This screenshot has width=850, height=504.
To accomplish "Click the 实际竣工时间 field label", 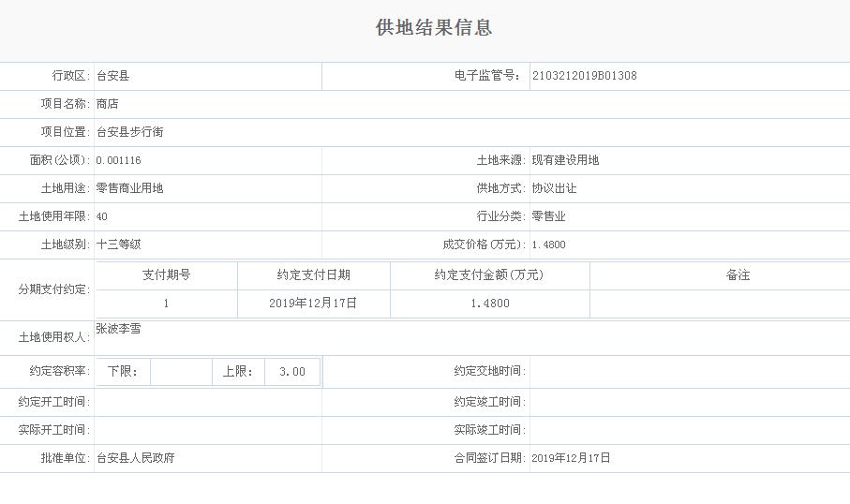I will pos(490,430).
